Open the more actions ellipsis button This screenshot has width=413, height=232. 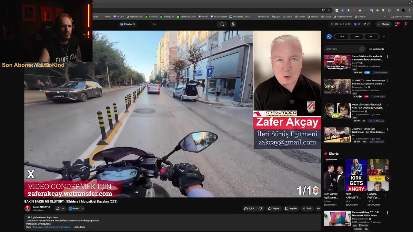click(x=318, y=208)
